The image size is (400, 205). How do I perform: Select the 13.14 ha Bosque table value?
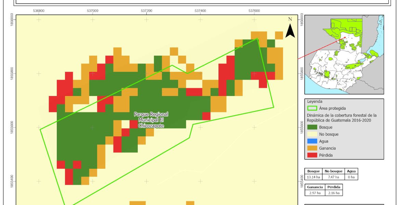314,177
